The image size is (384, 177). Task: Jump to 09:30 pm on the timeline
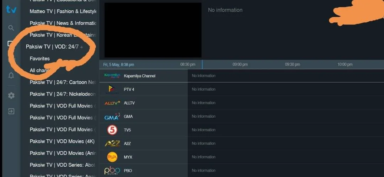pos(292,64)
